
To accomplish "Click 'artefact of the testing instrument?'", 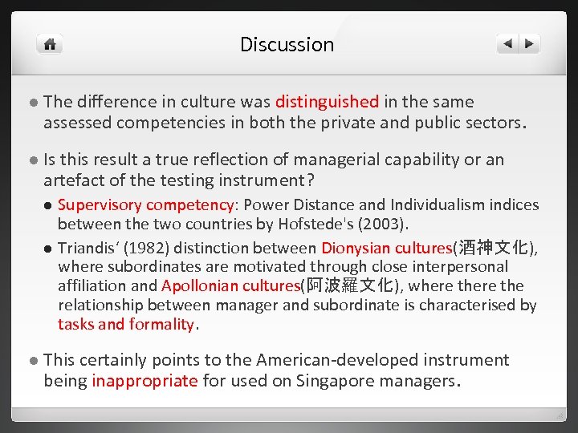I will [179, 180].
